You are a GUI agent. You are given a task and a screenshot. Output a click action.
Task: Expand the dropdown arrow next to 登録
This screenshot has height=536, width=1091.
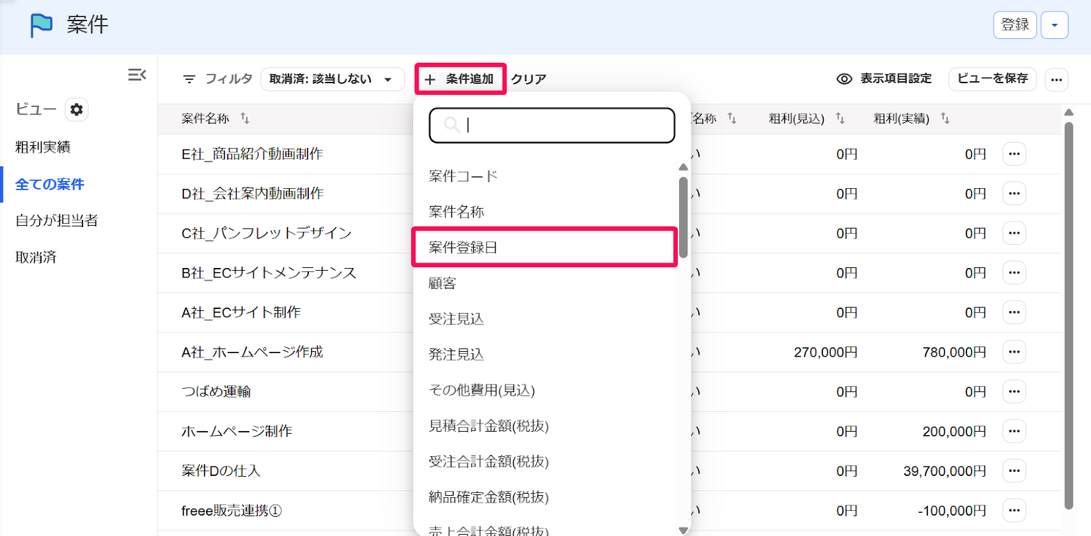[x=1055, y=25]
